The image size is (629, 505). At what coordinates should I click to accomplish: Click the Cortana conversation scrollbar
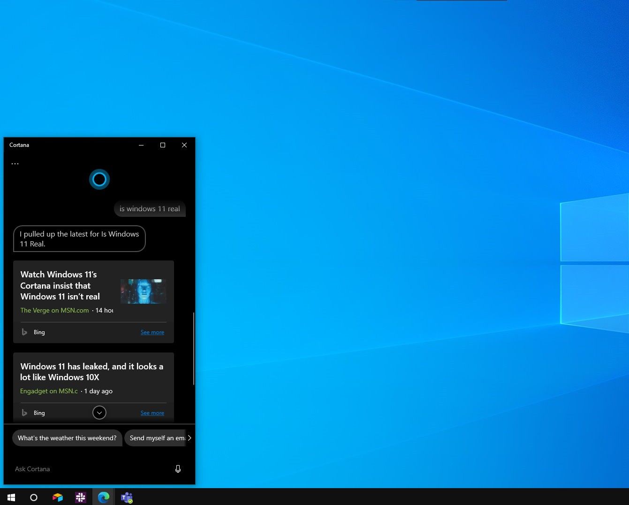pyautogui.click(x=193, y=348)
